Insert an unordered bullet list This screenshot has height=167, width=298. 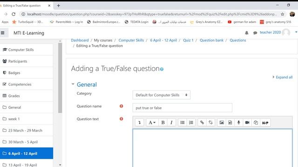click(183, 122)
